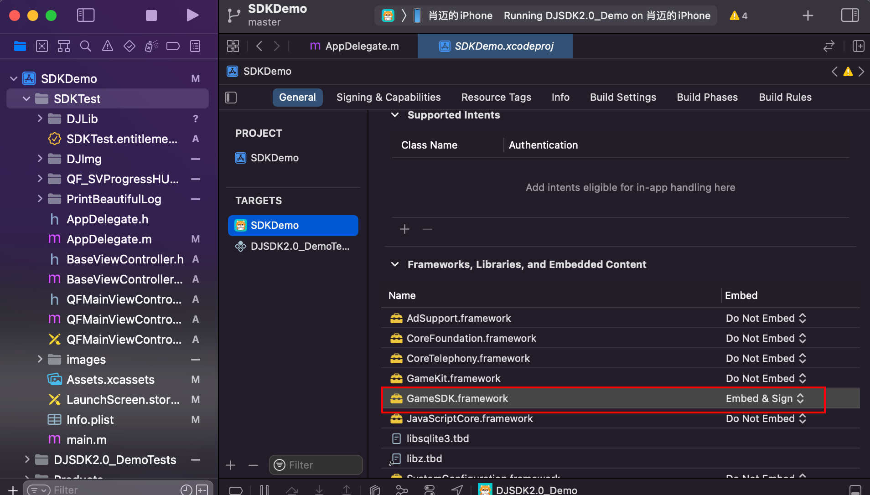870x495 pixels.
Task: Remove the selected target with minus
Action: pyautogui.click(x=253, y=465)
